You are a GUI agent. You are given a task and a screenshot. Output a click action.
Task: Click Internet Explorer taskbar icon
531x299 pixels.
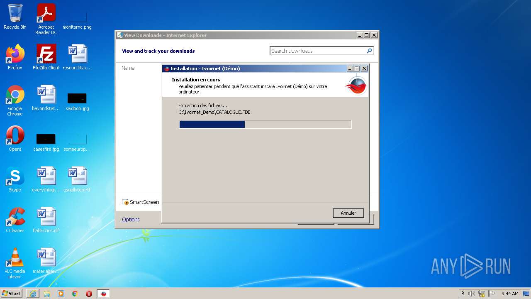(x=33, y=294)
